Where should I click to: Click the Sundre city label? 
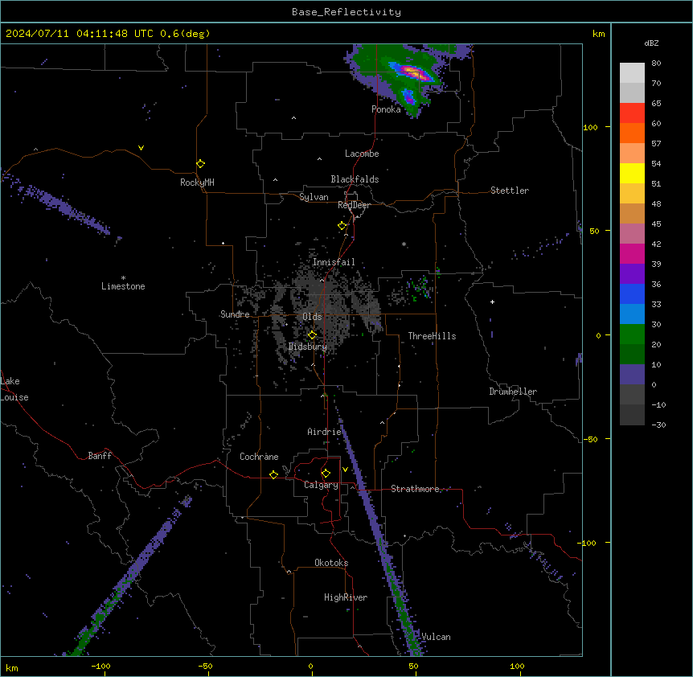235,314
